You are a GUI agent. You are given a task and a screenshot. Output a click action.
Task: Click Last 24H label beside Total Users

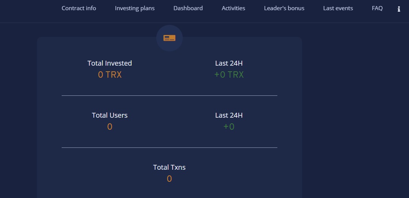[229, 115]
